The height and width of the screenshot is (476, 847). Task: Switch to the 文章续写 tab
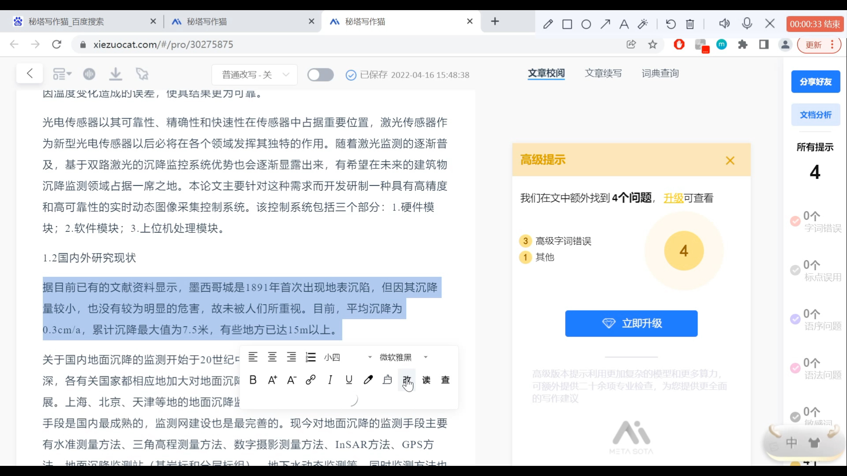[x=603, y=73]
